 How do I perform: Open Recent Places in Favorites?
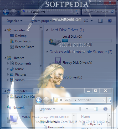[25, 47]
